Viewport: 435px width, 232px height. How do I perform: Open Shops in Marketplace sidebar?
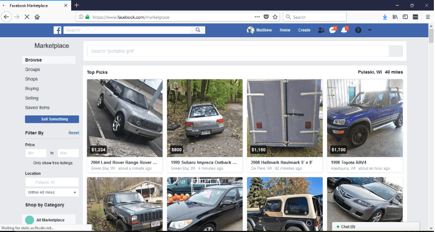(x=31, y=79)
